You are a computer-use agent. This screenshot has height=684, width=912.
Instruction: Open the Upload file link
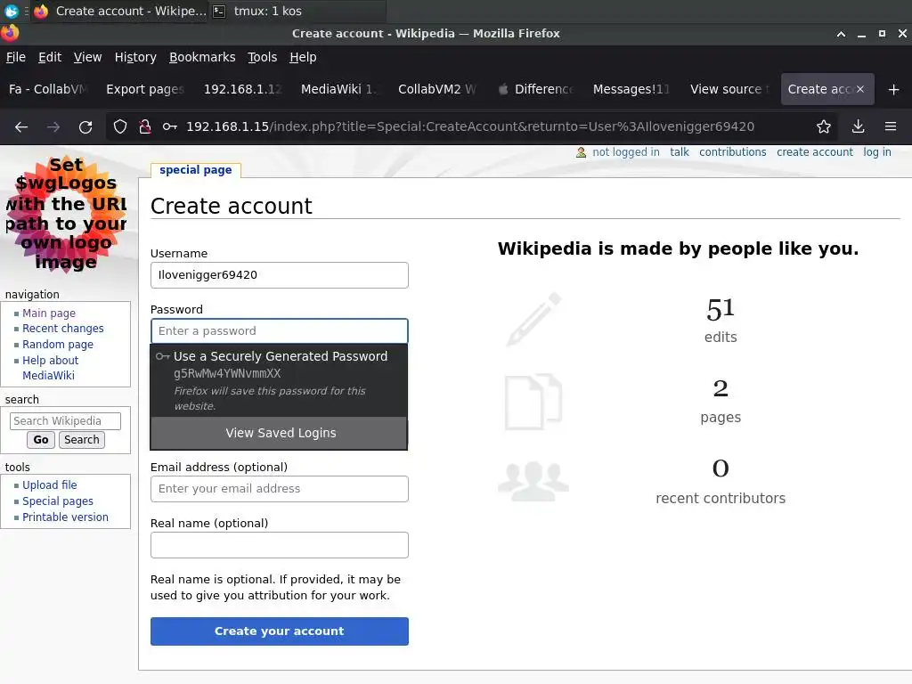click(x=50, y=485)
